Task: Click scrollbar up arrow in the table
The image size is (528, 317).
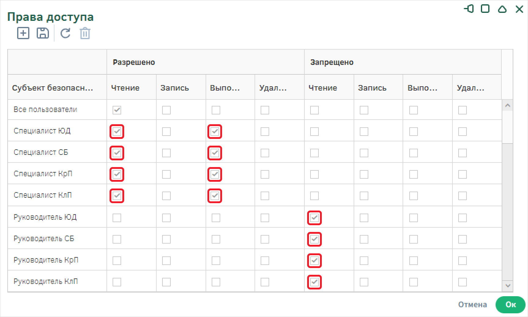Action: [508, 106]
